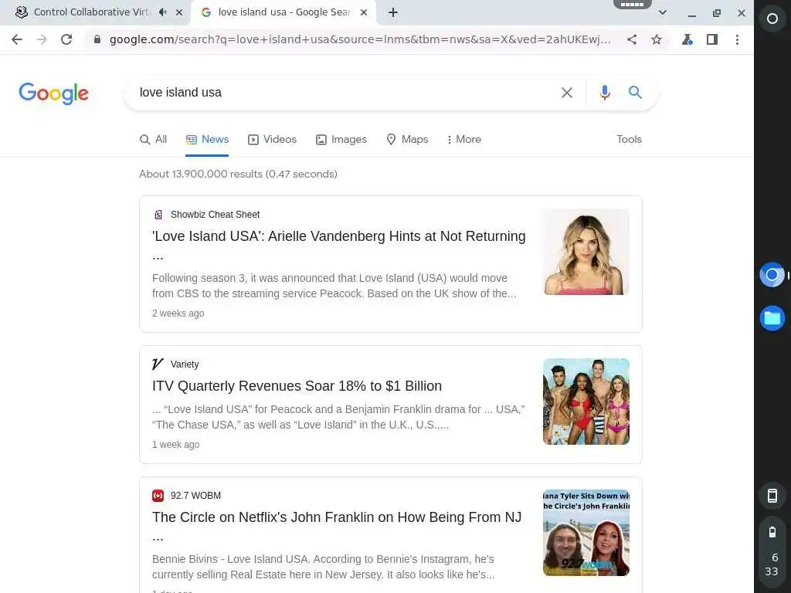Start voice search with microphone
The height and width of the screenshot is (593, 791).
pyautogui.click(x=605, y=93)
